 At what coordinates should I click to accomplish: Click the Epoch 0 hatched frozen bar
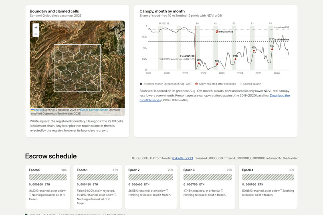[x=48, y=177]
